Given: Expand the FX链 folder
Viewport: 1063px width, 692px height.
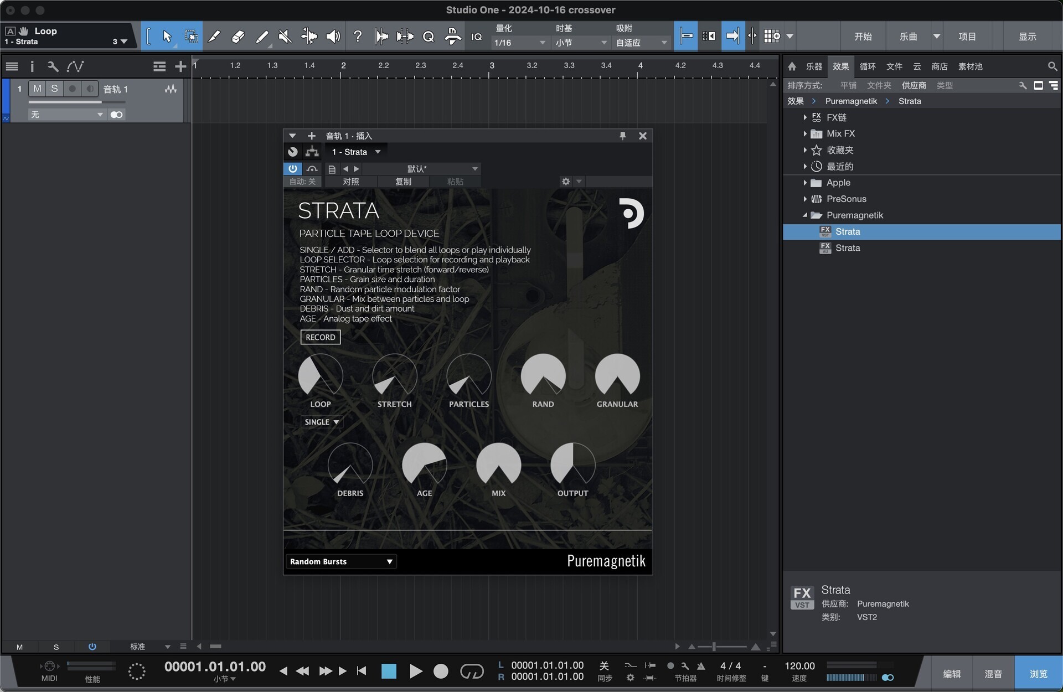Looking at the screenshot, I should pos(804,117).
